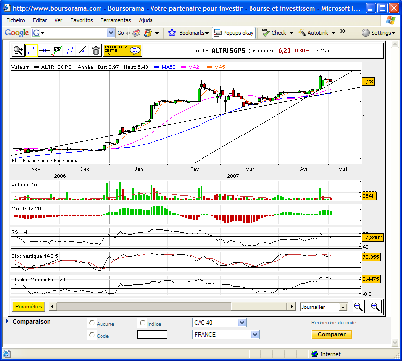This screenshot has width=402, height=361.
Task: Click the page scroll up arrow
Action: 395,45
